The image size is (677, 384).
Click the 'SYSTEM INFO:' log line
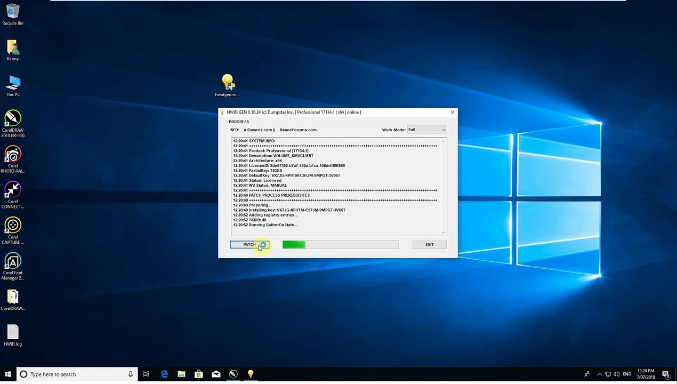pos(254,141)
